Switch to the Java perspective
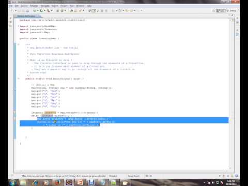The image size is (248, 186). pos(221,11)
